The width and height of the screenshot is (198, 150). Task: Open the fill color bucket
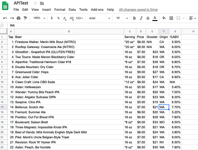pyautogui.click(x=164, y=18)
